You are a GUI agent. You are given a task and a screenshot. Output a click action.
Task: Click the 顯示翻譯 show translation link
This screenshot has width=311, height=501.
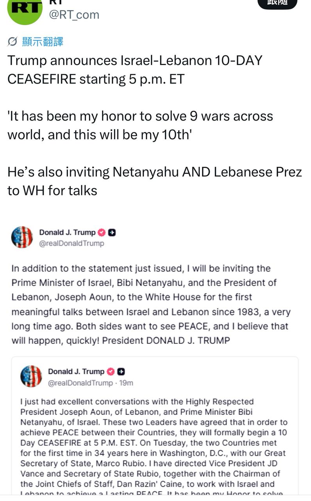click(x=43, y=42)
